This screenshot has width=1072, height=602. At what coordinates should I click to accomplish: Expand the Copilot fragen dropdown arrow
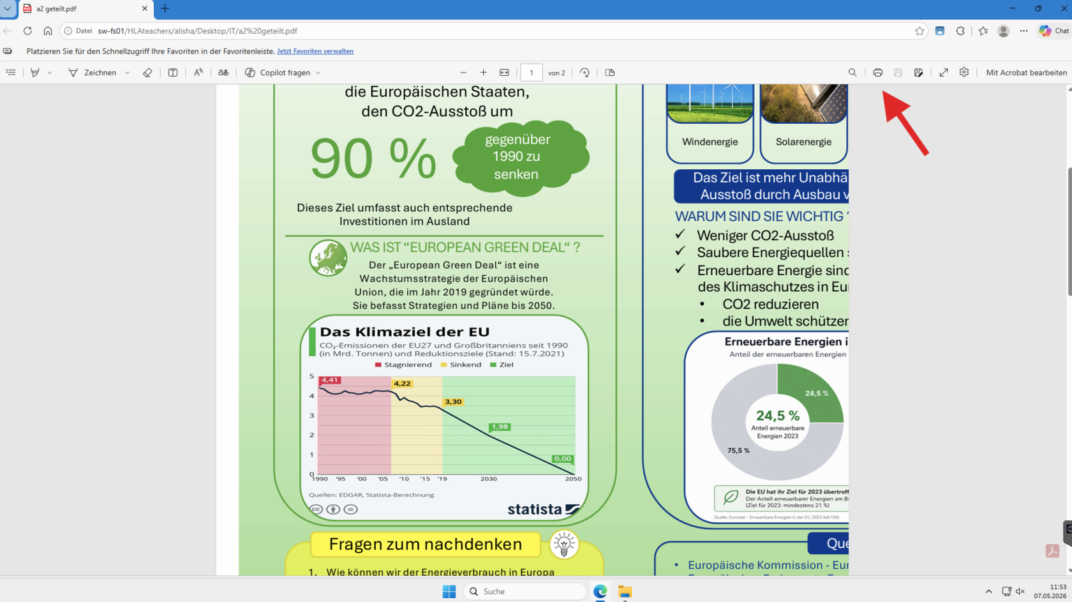[x=318, y=73]
